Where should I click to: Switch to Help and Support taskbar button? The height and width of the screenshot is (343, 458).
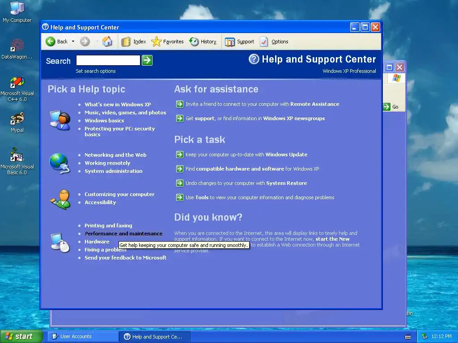pyautogui.click(x=155, y=337)
